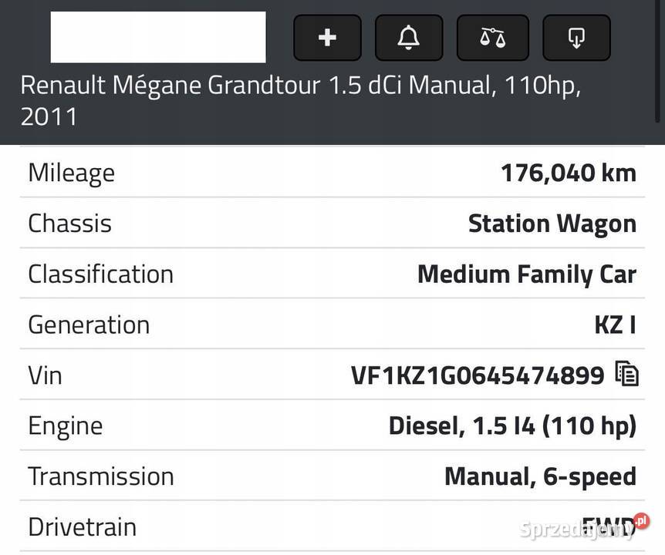Click the Engine label

pos(66,426)
